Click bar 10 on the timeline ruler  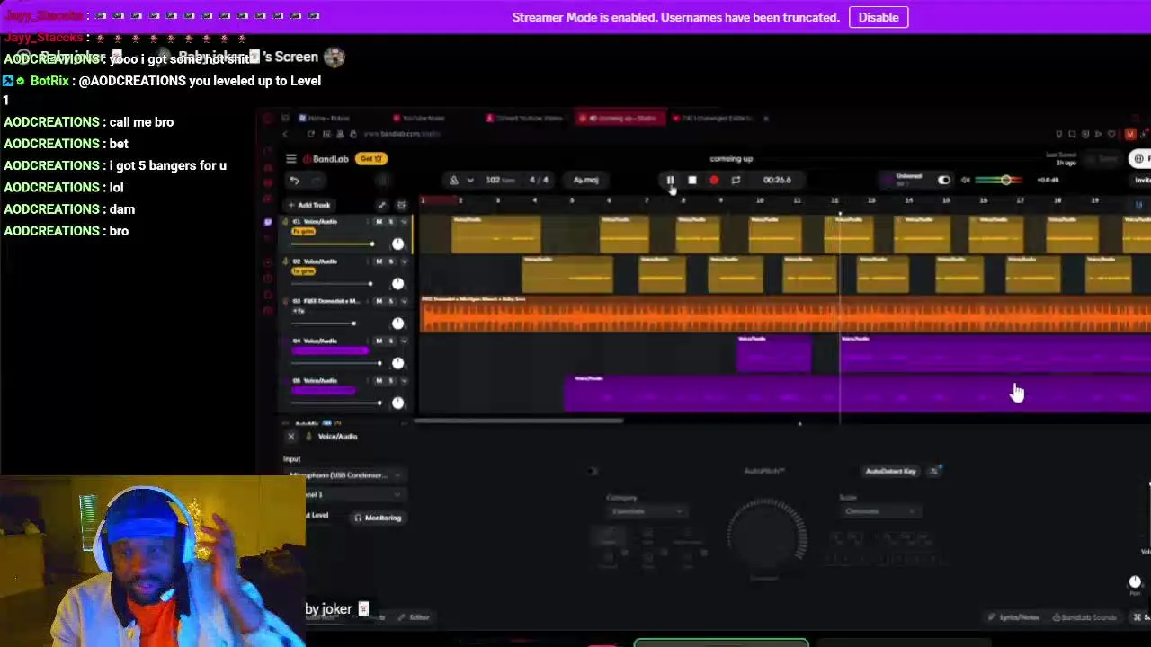pyautogui.click(x=759, y=200)
